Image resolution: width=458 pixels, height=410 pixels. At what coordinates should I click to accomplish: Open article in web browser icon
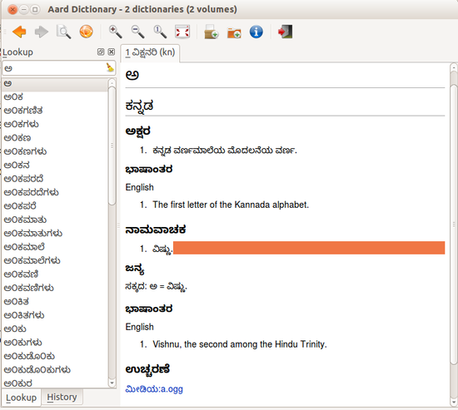[86, 32]
